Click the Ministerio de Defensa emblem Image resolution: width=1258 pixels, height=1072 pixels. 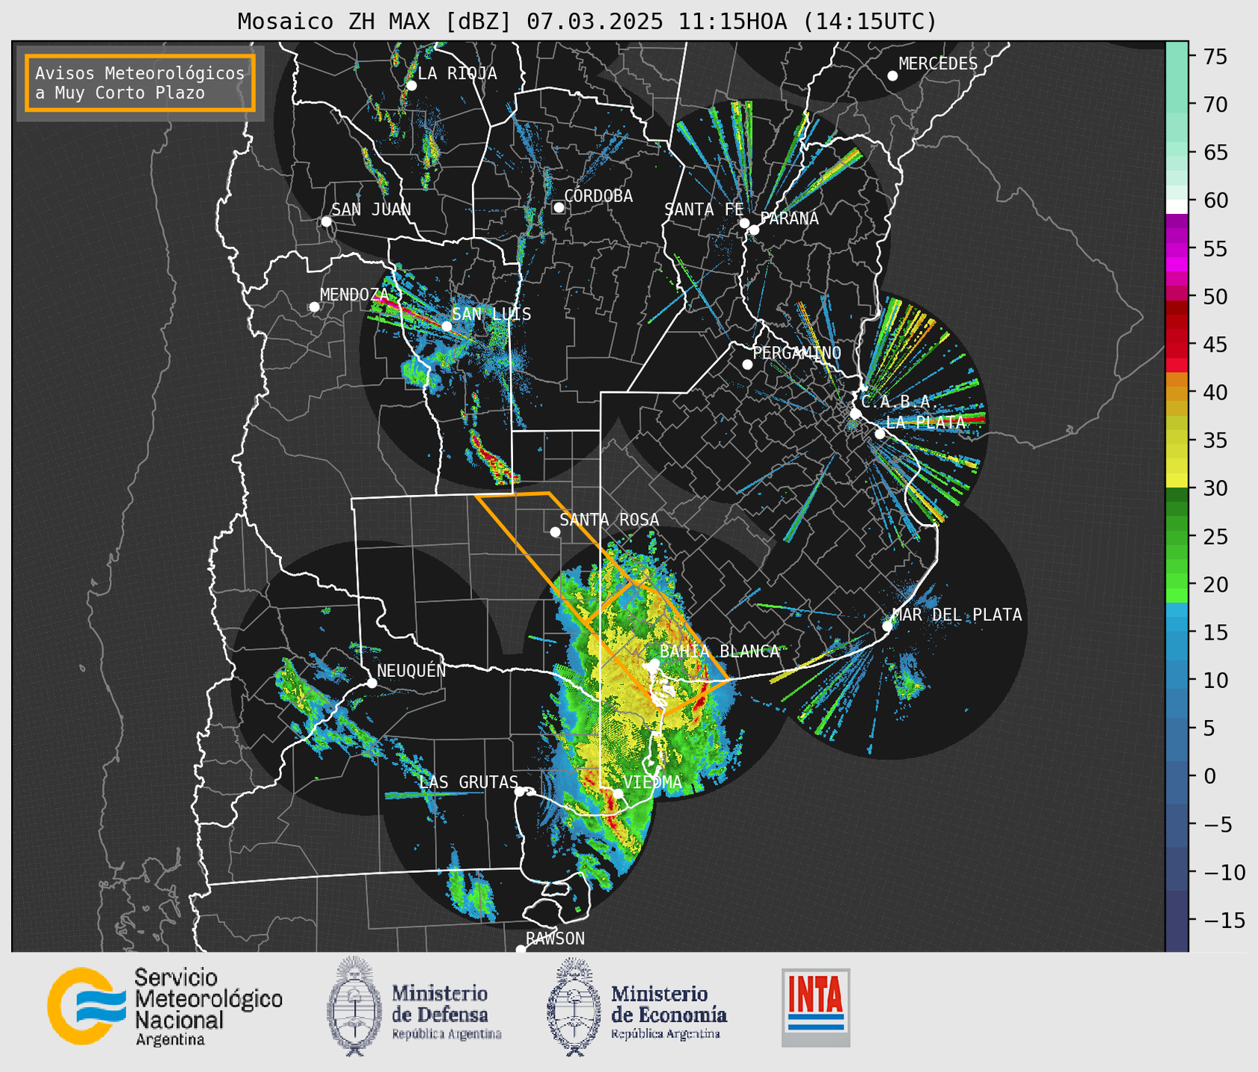pyautogui.click(x=354, y=1006)
